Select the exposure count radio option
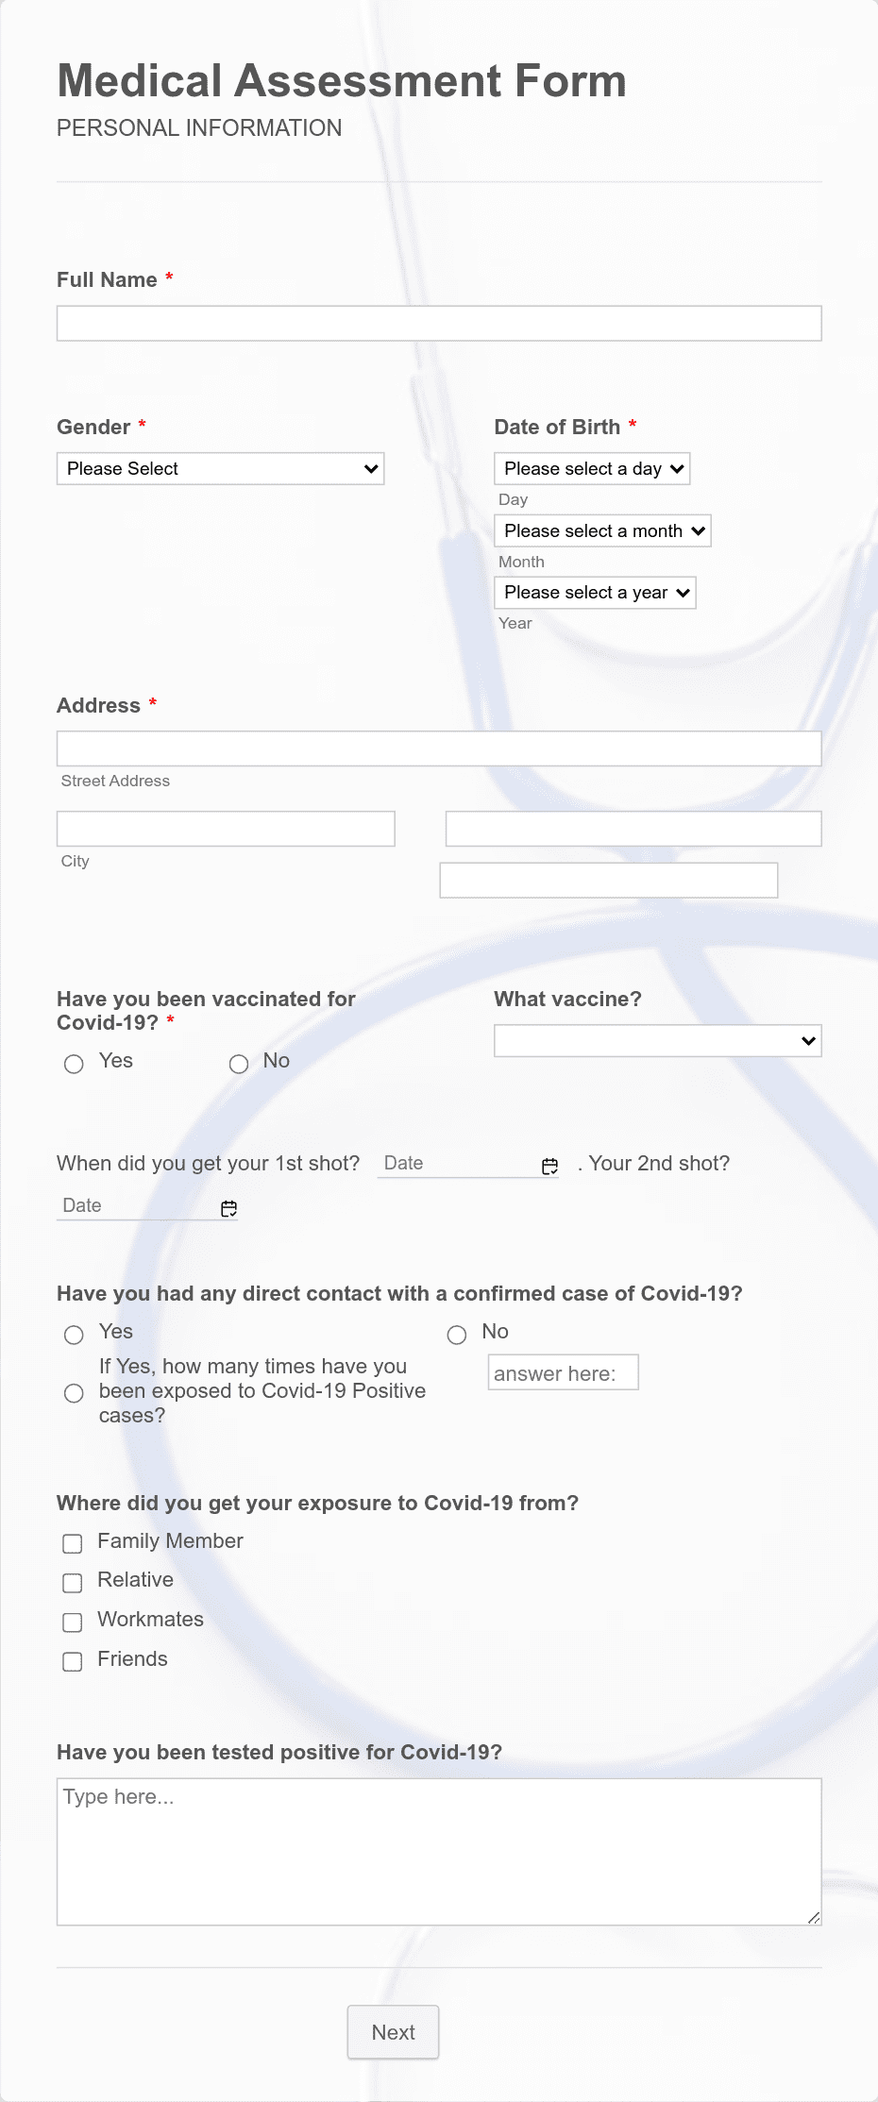The width and height of the screenshot is (878, 2102). [74, 1393]
